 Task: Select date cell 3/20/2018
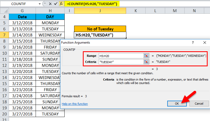pos(22,72)
